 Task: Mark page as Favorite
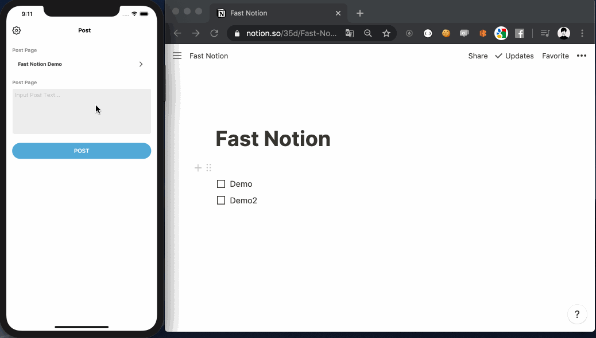click(x=555, y=56)
